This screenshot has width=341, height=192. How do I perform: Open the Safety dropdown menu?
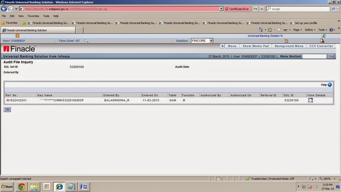click(x=310, y=30)
